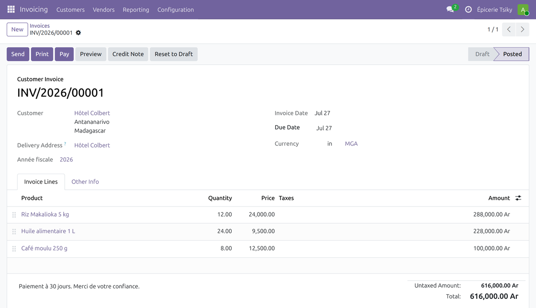Grab drag handle of Huile alimentaire row
This screenshot has height=308, width=536.
[14, 231]
